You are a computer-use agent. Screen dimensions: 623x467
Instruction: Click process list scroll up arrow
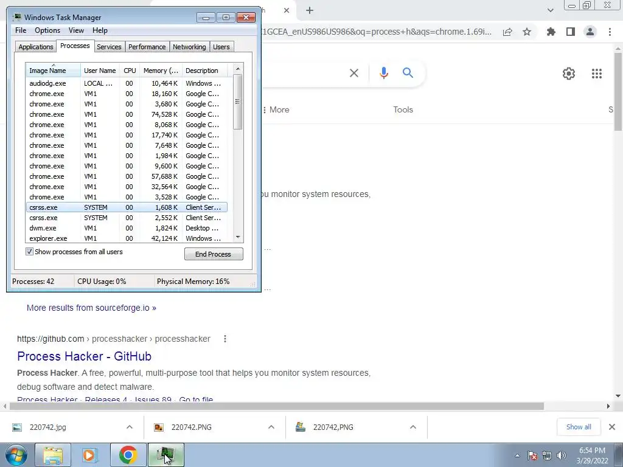(238, 69)
